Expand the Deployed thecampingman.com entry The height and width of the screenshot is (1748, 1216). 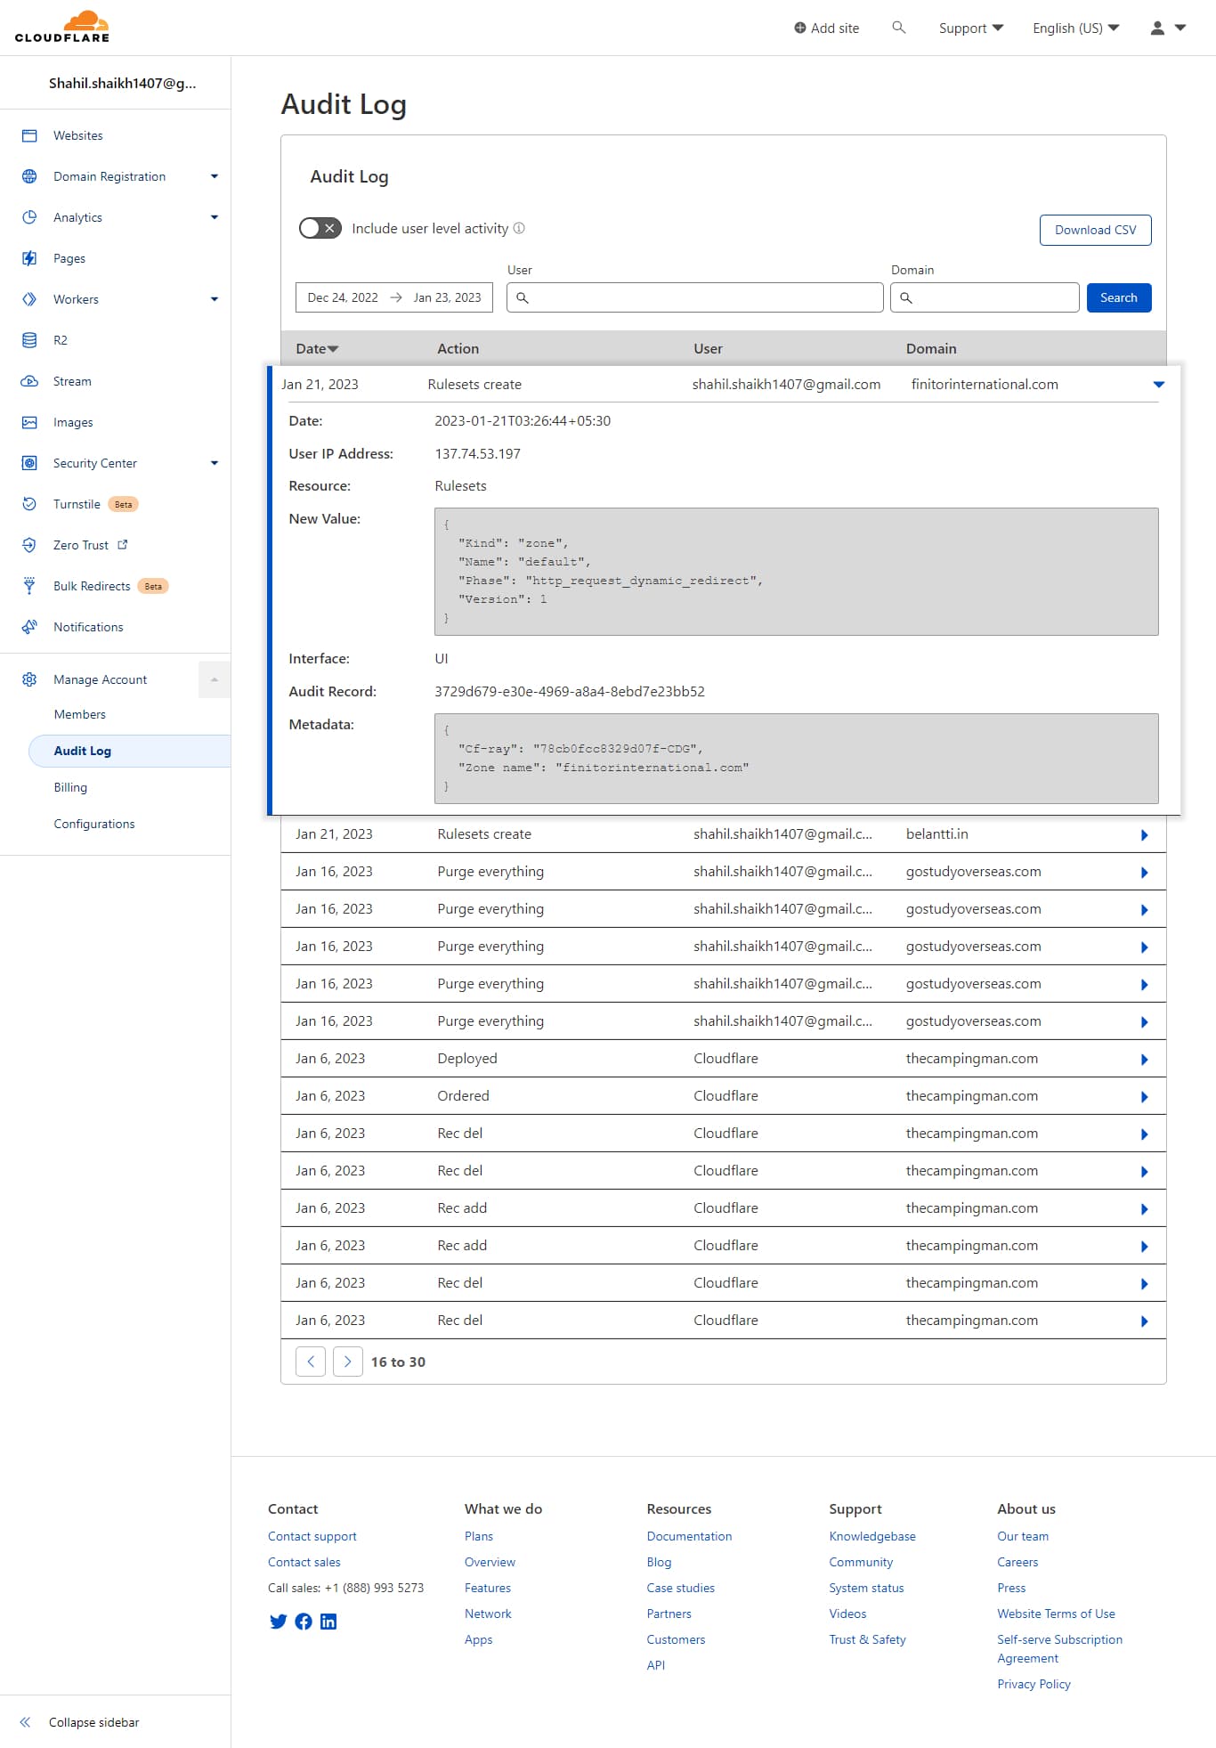[x=1145, y=1059]
